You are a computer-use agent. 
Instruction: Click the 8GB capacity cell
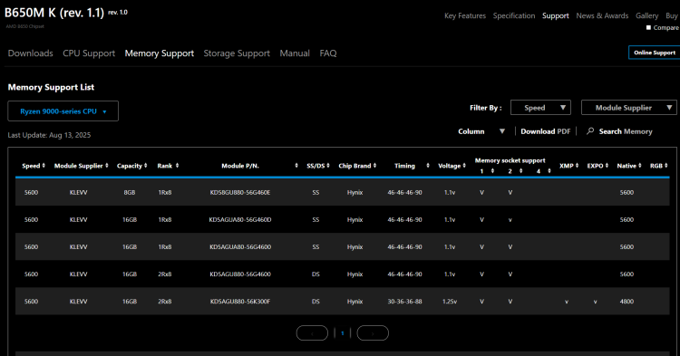tap(130, 192)
